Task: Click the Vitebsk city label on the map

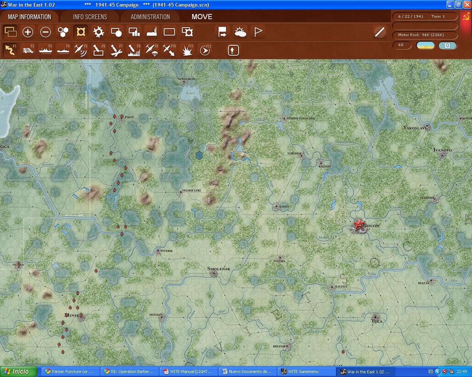Action: 167,251
